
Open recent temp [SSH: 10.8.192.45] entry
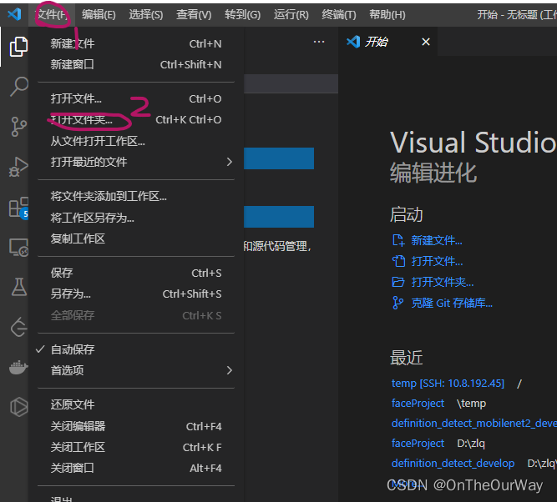point(448,383)
